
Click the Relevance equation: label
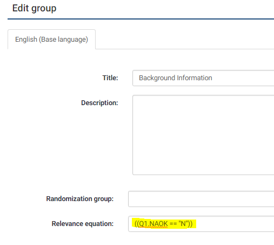pyautogui.click(x=83, y=224)
